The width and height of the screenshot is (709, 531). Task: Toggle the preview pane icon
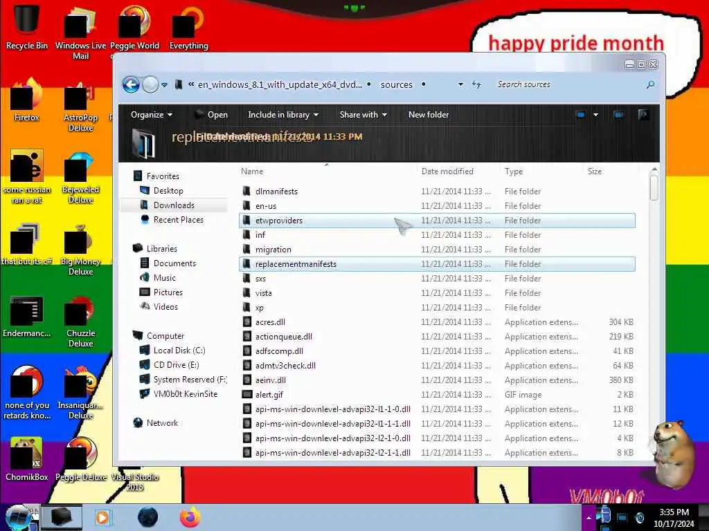(x=618, y=115)
